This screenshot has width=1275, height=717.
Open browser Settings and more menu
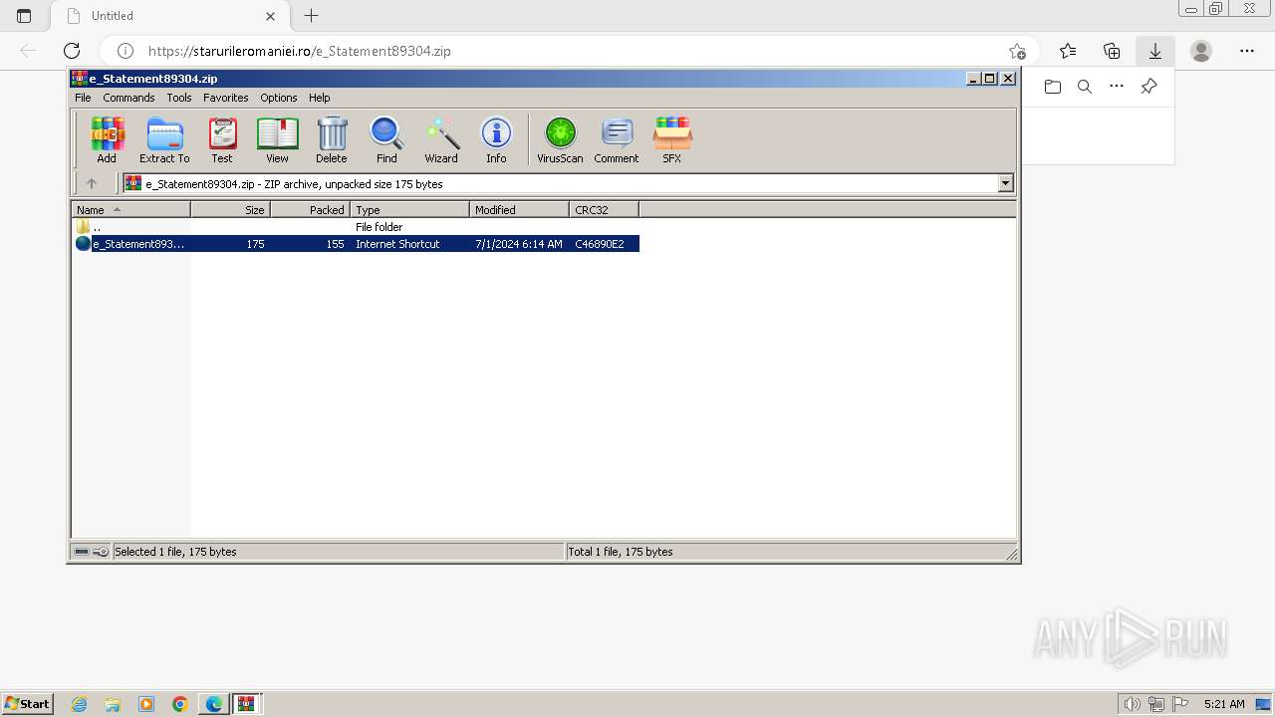(1247, 51)
